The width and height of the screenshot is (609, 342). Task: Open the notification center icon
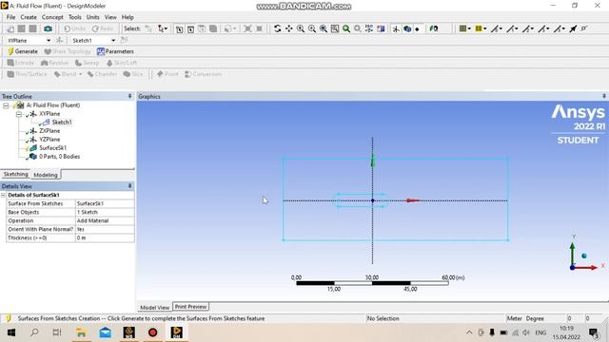click(594, 332)
